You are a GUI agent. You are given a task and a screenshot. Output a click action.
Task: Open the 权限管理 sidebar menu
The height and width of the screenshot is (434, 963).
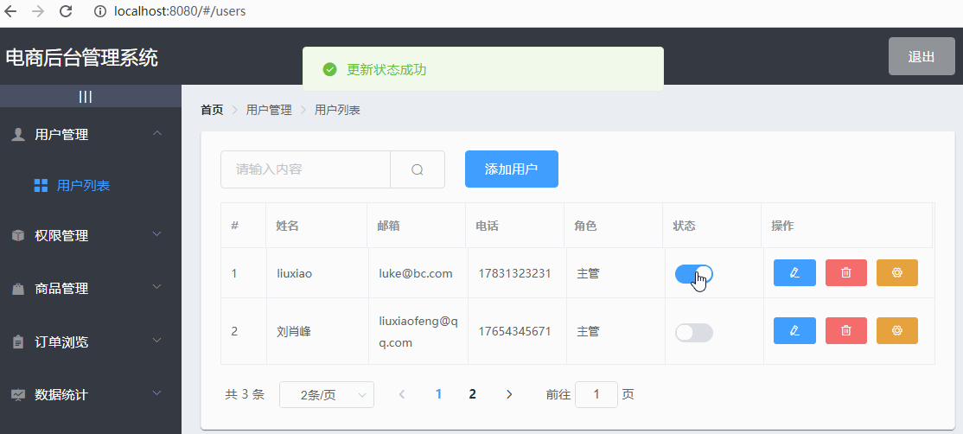(x=91, y=236)
